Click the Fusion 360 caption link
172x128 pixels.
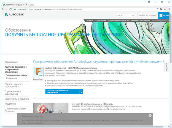(38, 79)
